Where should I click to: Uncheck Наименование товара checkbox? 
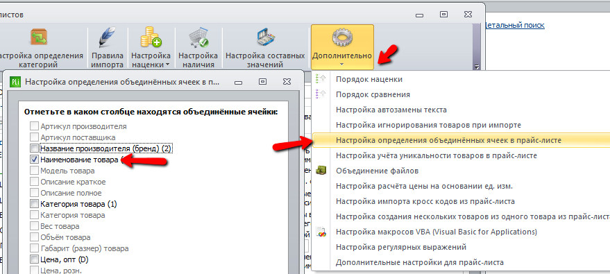tap(35, 160)
